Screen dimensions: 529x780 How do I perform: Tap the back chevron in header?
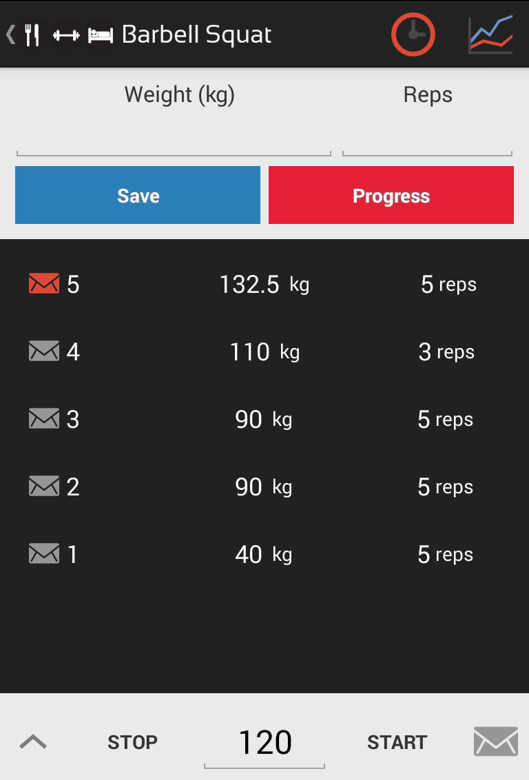pyautogui.click(x=10, y=34)
